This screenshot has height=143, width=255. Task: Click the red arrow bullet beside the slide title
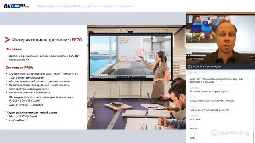click(8, 39)
